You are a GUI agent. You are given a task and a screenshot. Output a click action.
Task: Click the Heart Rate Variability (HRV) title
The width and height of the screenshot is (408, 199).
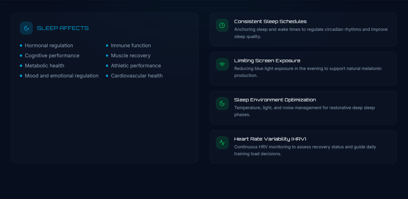coord(270,139)
